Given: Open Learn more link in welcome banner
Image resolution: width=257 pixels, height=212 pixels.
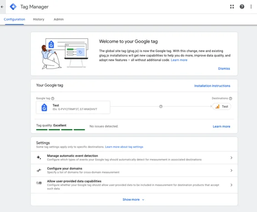Looking at the screenshot, I should coord(179,60).
